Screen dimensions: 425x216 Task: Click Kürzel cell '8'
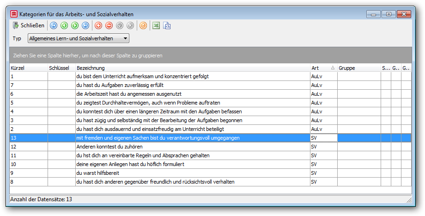[29, 182]
